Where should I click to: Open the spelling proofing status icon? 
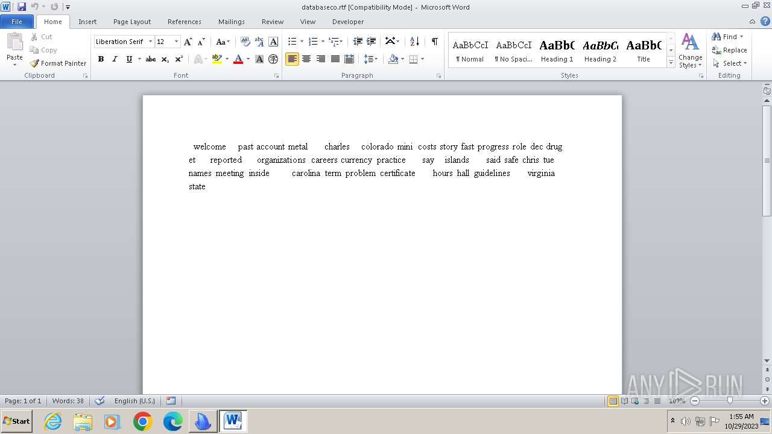pyautogui.click(x=100, y=401)
